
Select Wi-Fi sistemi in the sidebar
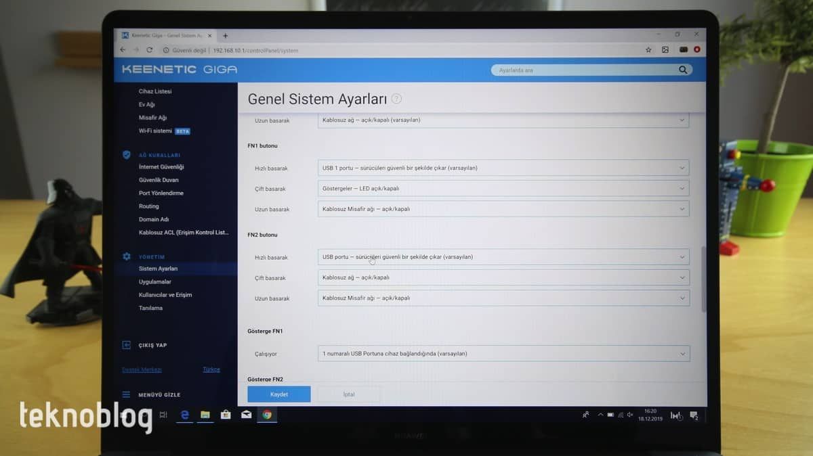pyautogui.click(x=155, y=131)
